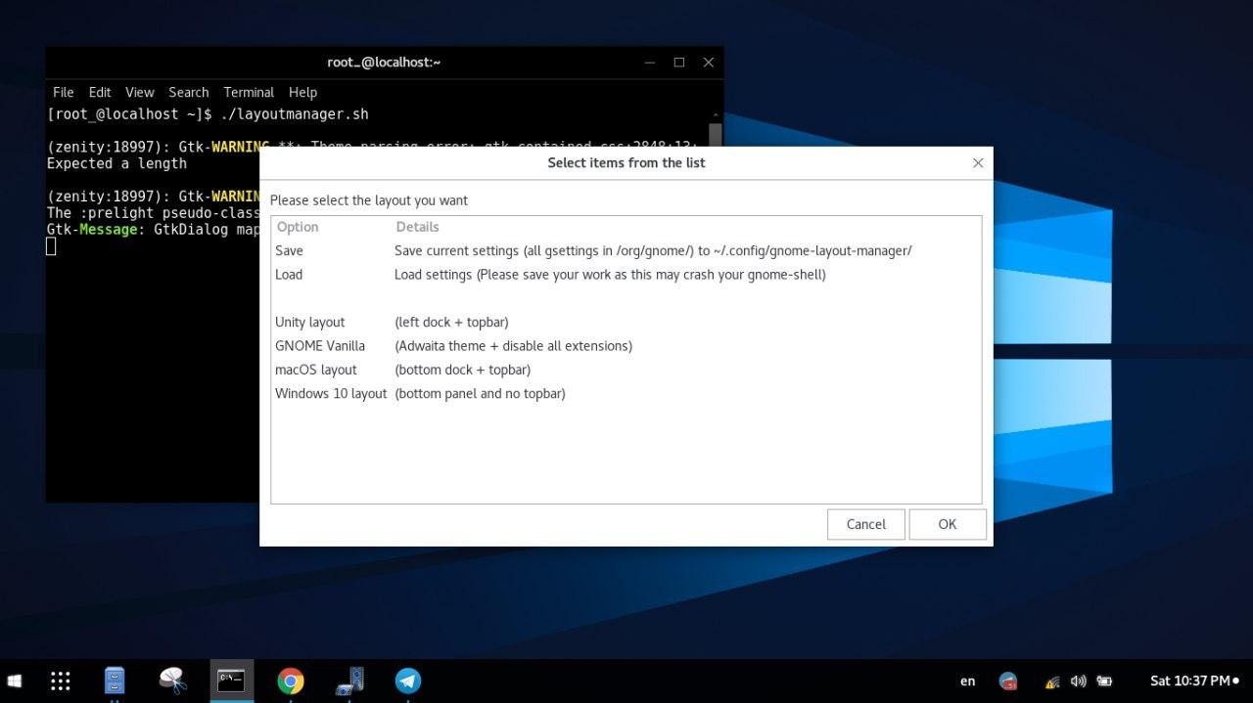Viewport: 1253px width, 703px height.
Task: Open the battery status tray icon
Action: point(1104,681)
